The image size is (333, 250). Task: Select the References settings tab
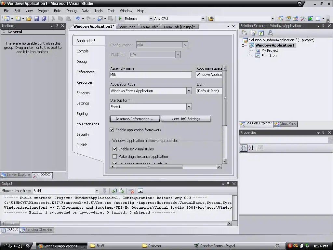point(86,72)
